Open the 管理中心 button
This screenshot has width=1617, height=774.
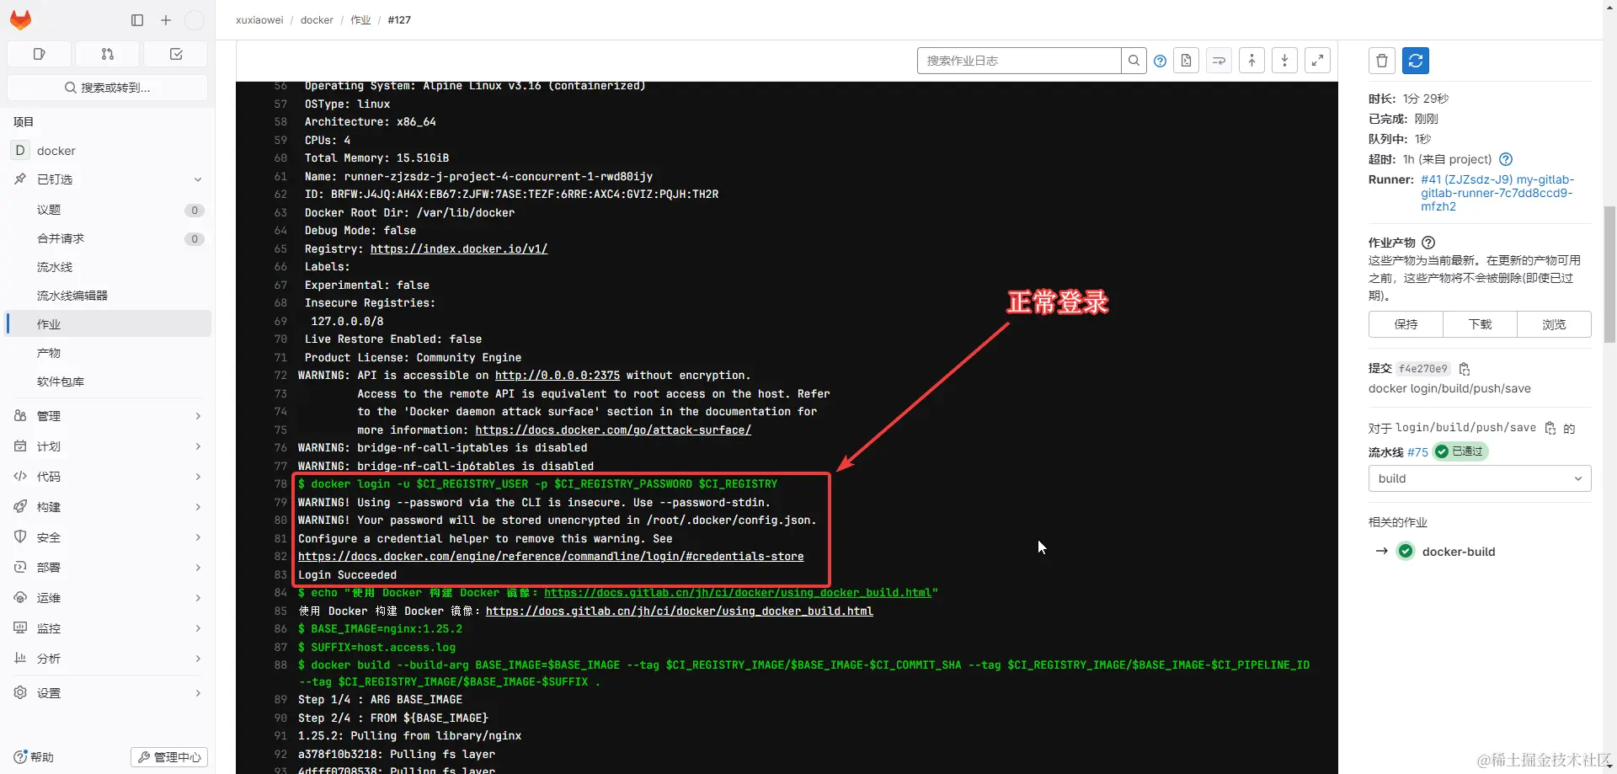point(169,757)
